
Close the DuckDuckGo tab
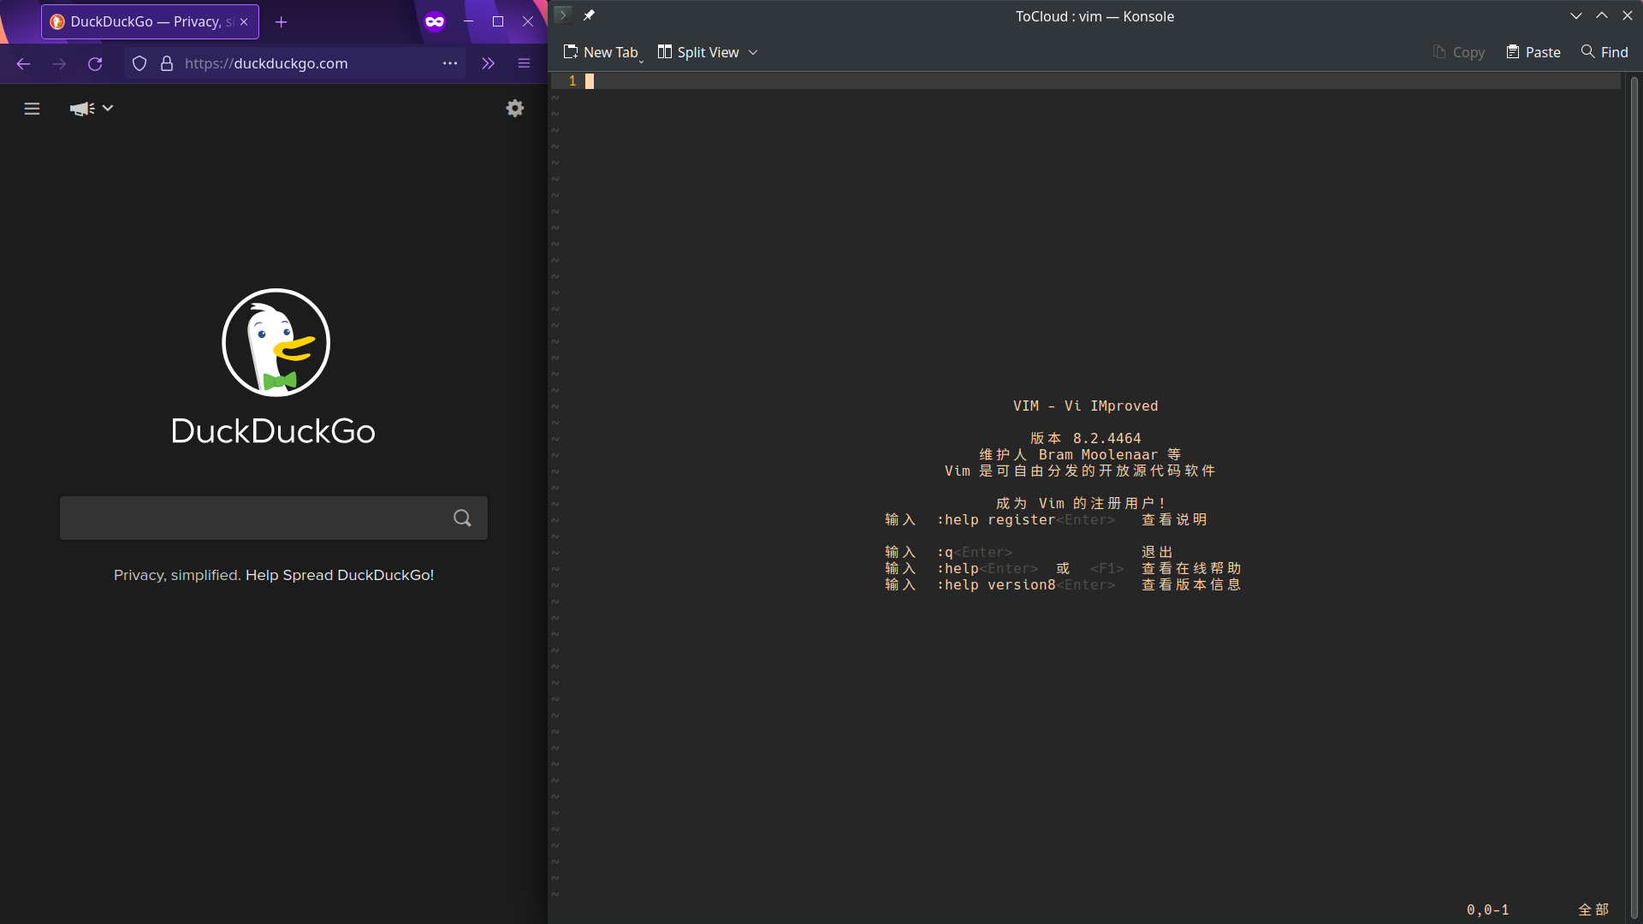(244, 22)
